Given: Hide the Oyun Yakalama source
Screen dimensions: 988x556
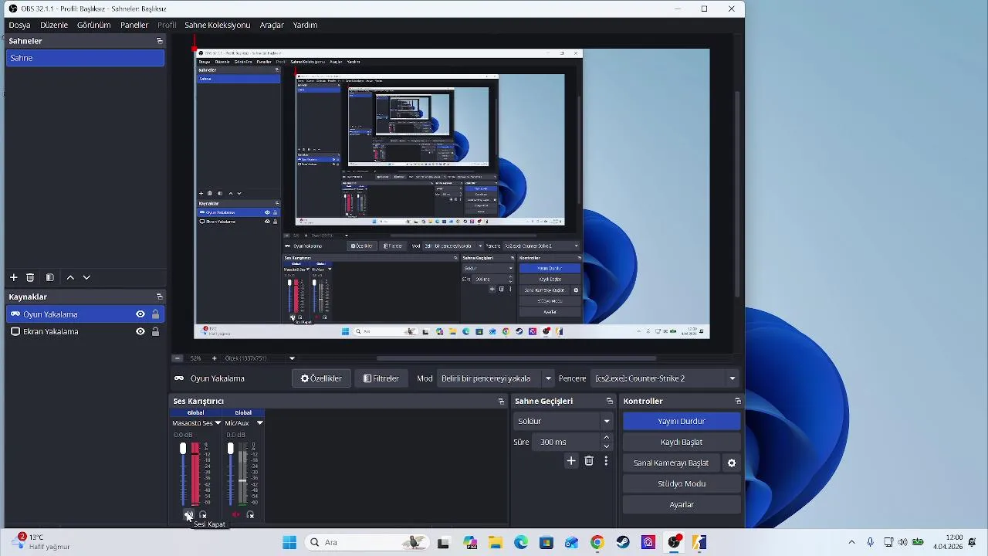Looking at the screenshot, I should coord(140,314).
